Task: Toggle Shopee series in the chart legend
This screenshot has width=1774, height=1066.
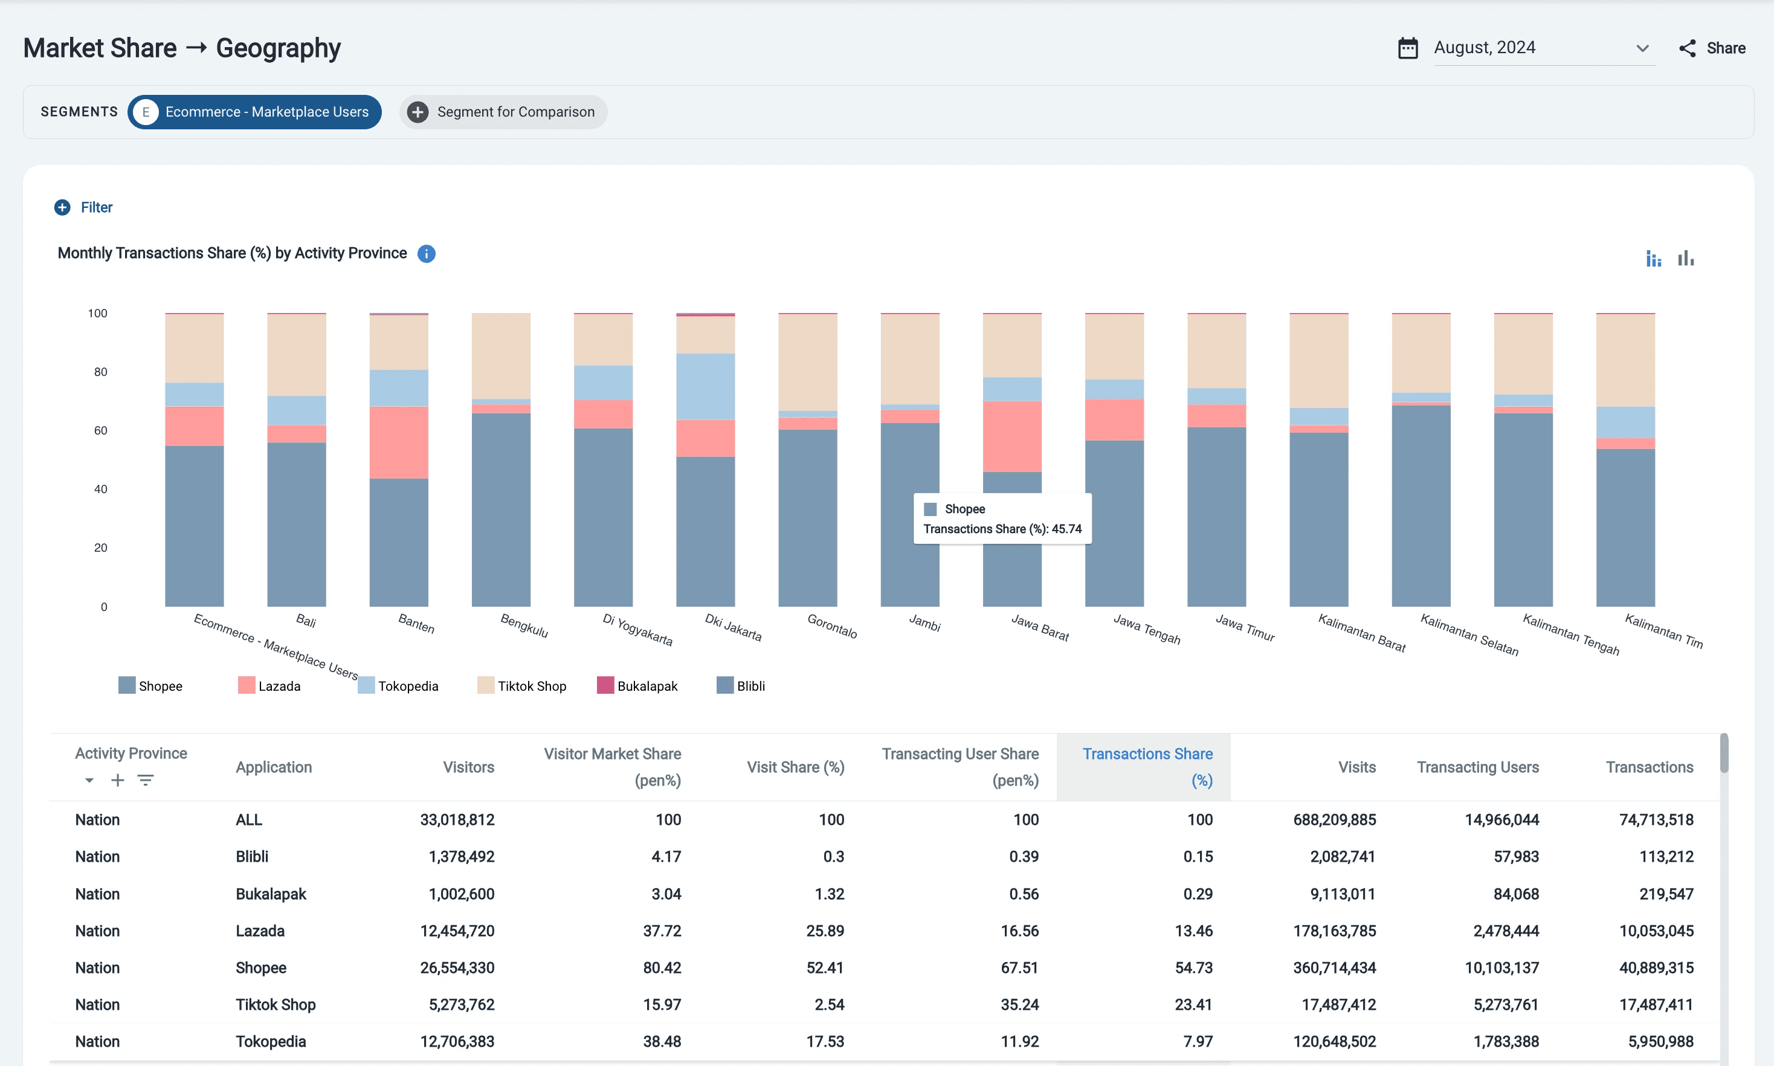Action: point(151,686)
